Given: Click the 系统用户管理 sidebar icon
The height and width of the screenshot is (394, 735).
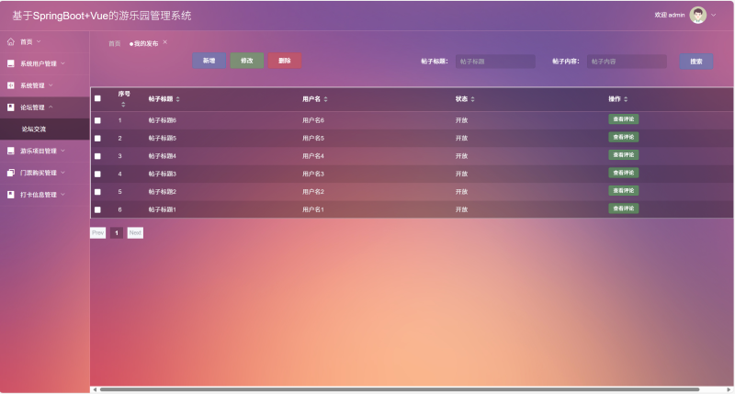Looking at the screenshot, I should [x=11, y=63].
